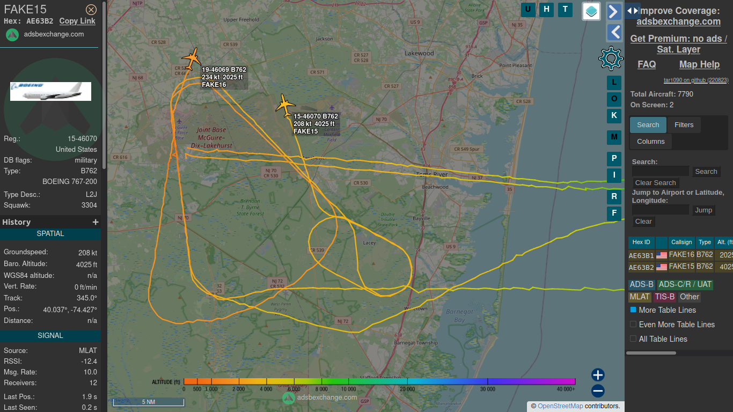This screenshot has height=412, width=733.
Task: Sort table by Alt. column
Action: [724, 242]
